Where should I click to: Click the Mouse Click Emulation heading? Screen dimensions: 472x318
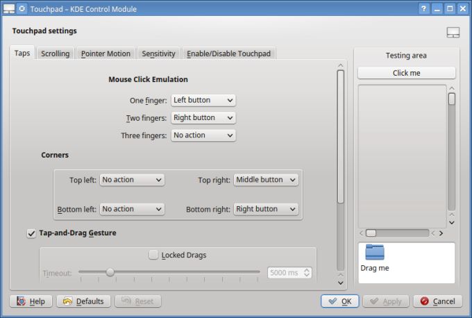(x=148, y=79)
